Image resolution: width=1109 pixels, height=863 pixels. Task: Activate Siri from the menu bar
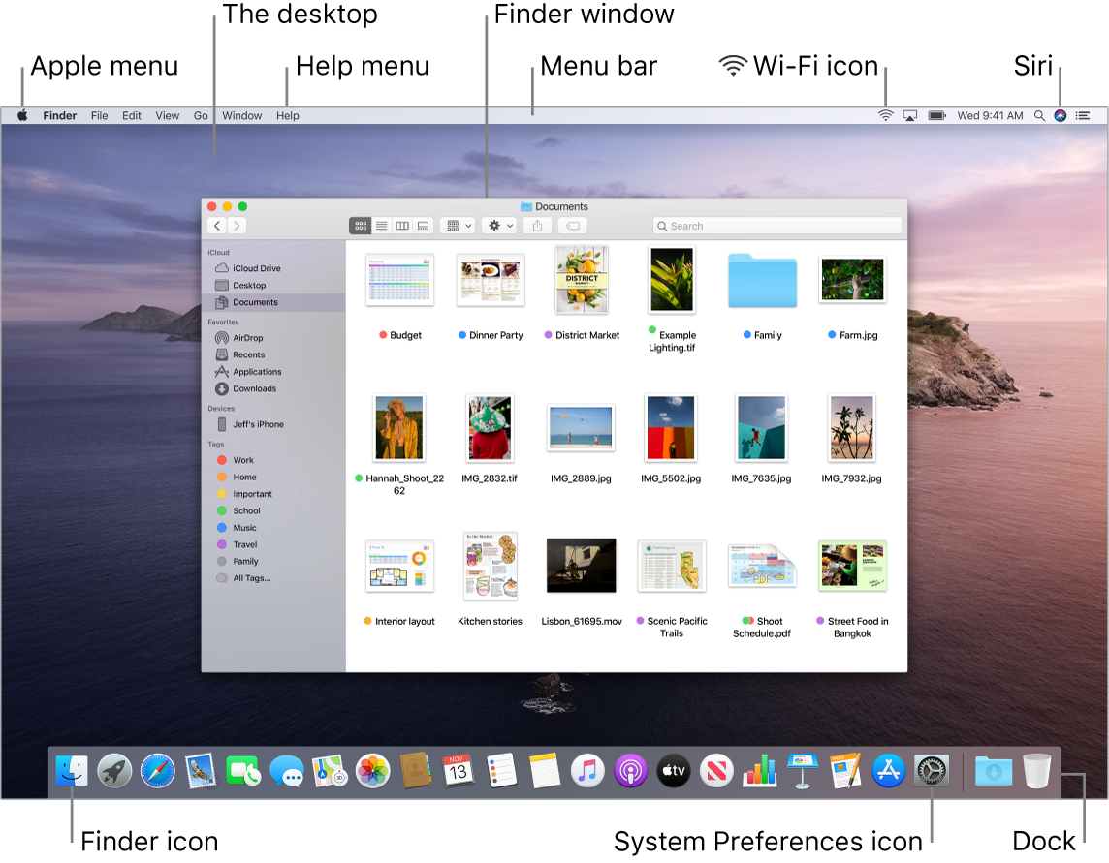click(1059, 115)
